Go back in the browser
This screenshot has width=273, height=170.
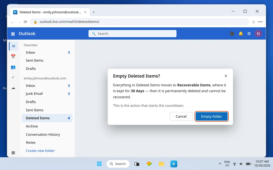pos(12,22)
